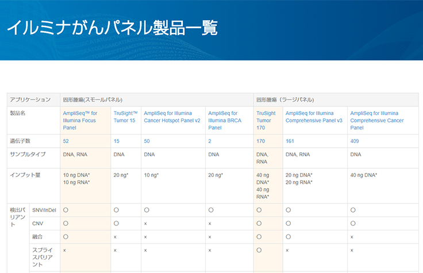The width and height of the screenshot is (423, 273).
Task: Click the CNV row label
Action: (38, 224)
